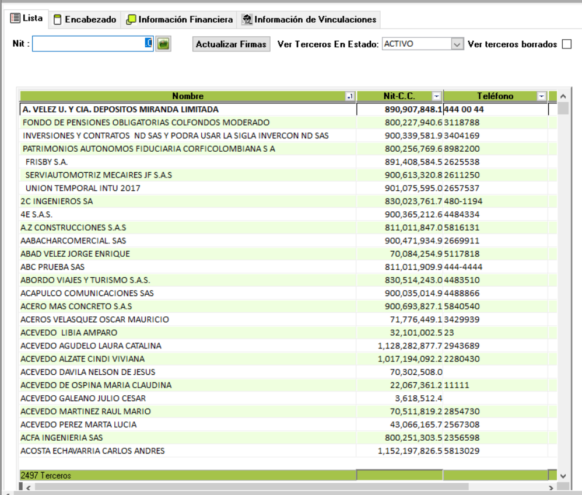Enable Ver terceros borrados checkbox
The image size is (582, 495).
click(x=566, y=44)
